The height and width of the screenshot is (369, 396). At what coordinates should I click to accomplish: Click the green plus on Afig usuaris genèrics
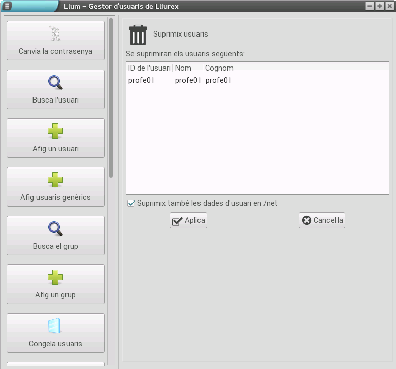click(x=55, y=180)
